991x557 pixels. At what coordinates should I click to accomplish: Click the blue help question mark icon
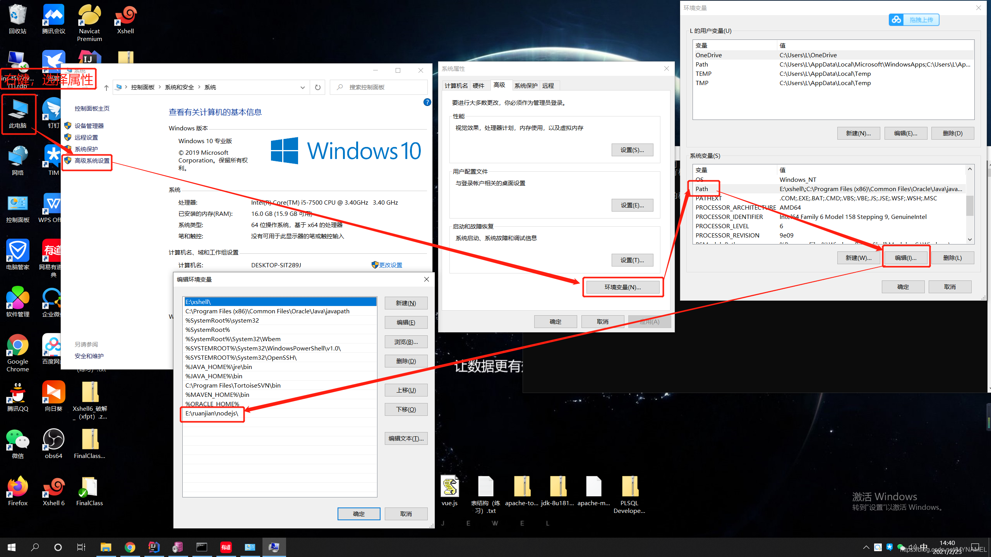427,102
